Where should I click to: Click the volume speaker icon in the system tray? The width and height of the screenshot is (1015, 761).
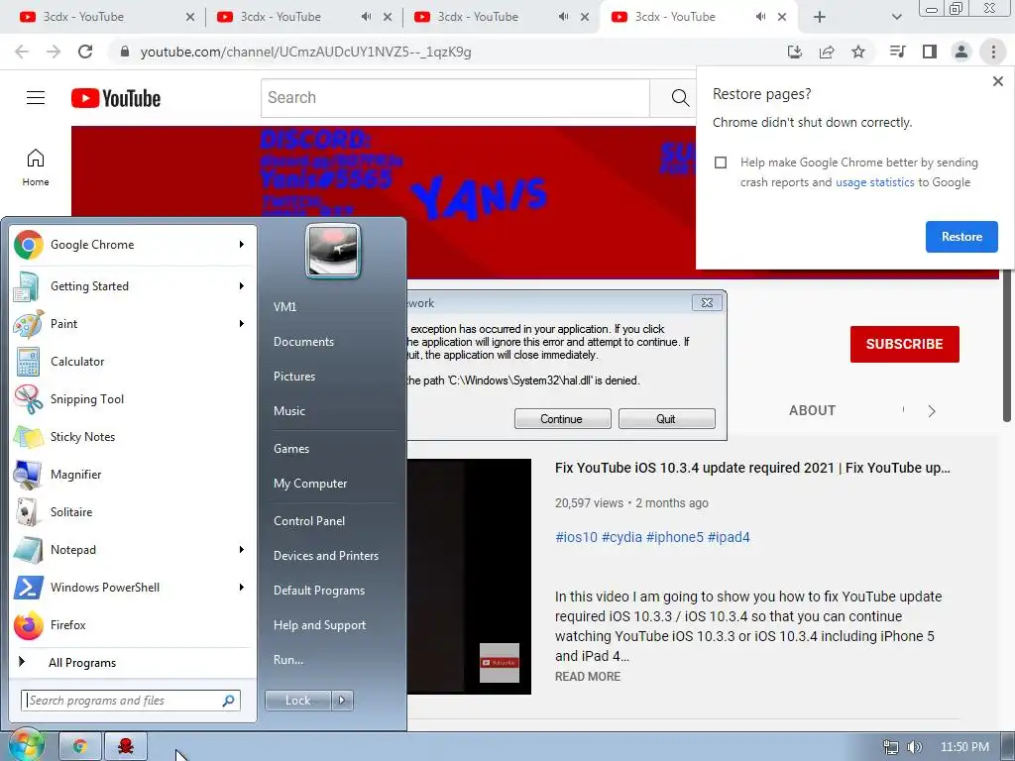click(914, 747)
